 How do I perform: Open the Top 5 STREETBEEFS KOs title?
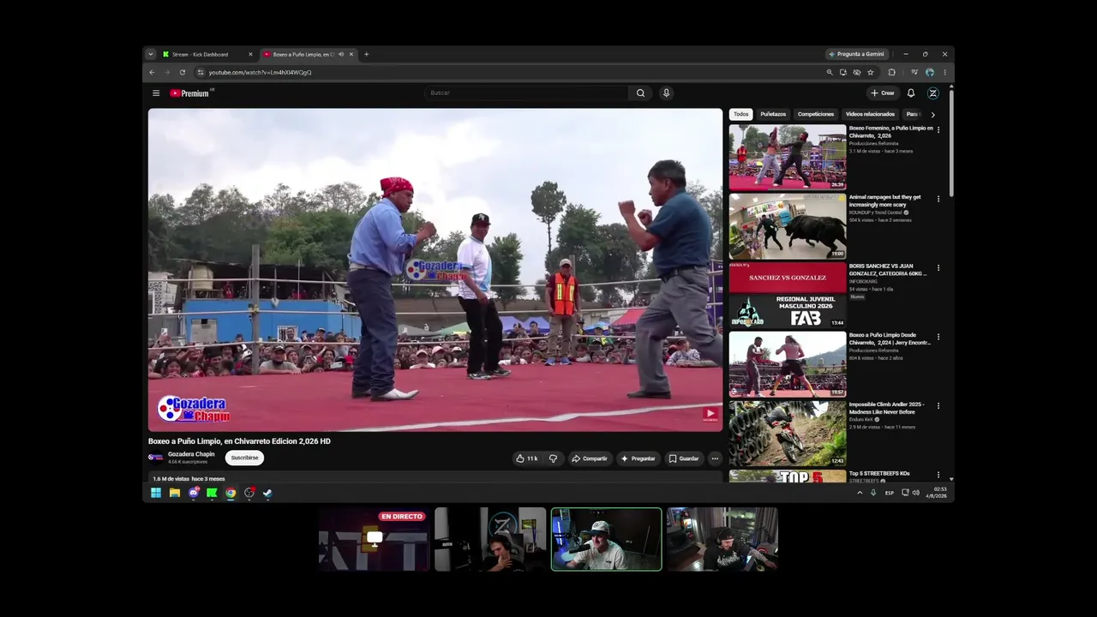pyautogui.click(x=879, y=473)
